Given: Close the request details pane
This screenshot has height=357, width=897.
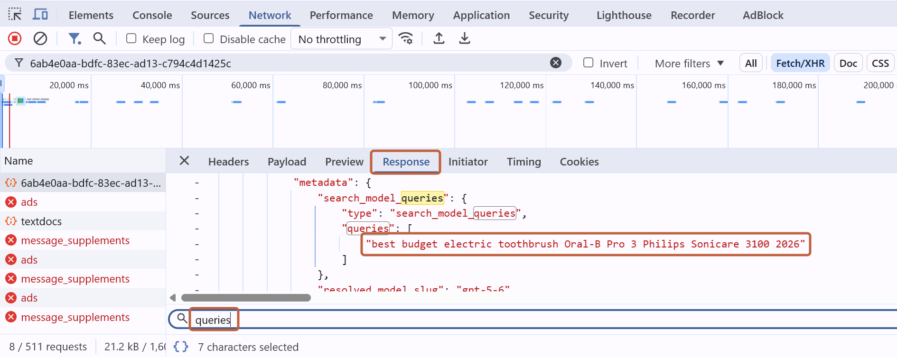Looking at the screenshot, I should coord(185,161).
